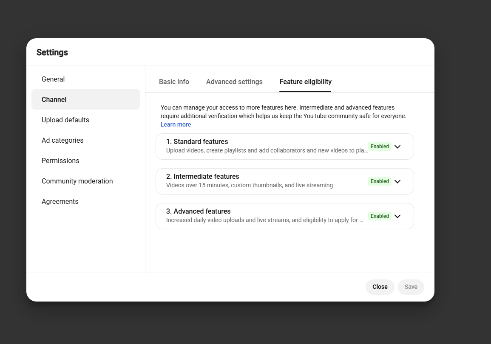The image size is (491, 344).
Task: Switch to the Advanced settings tab
Action: point(234,82)
